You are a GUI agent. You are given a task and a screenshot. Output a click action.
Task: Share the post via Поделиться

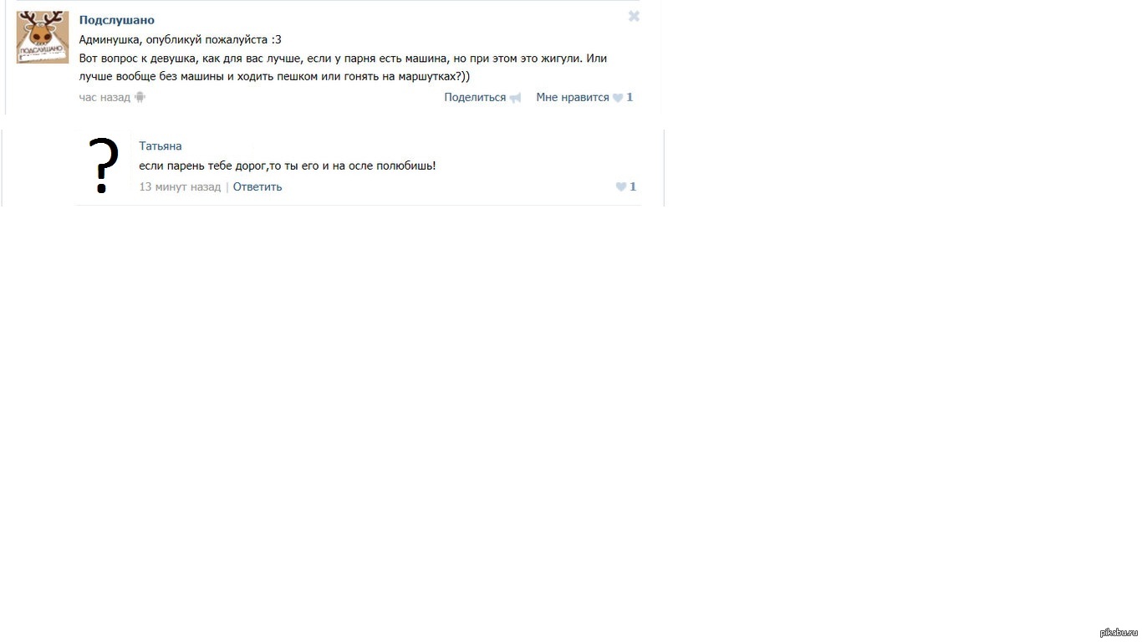475,97
